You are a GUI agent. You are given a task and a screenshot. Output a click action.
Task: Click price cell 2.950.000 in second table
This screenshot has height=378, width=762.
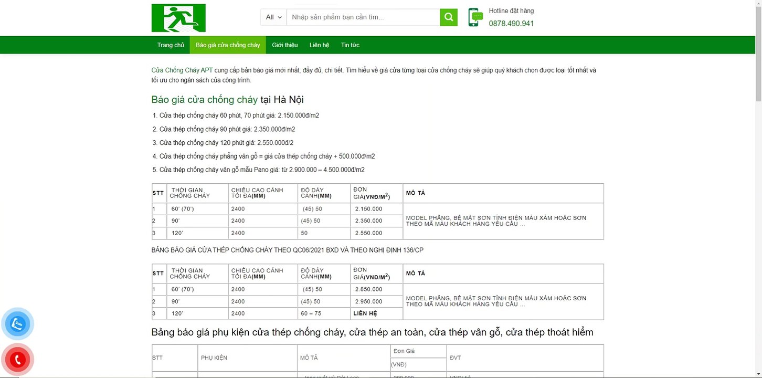(377, 301)
